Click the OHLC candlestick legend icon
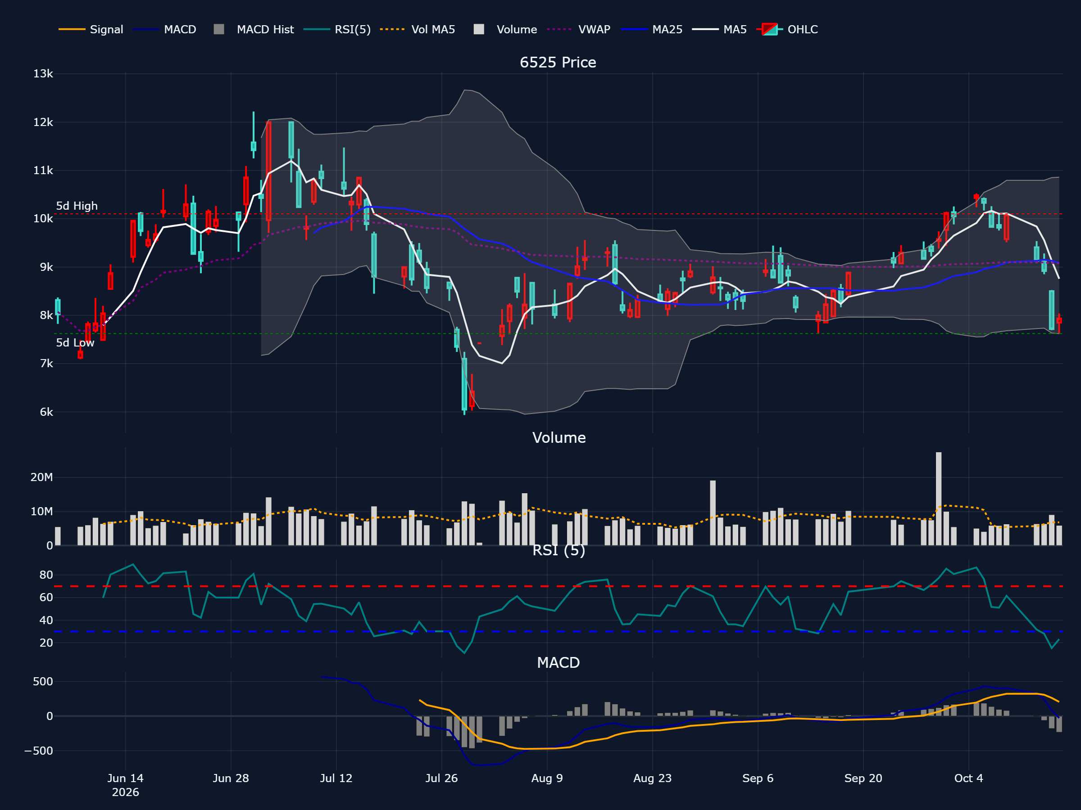Viewport: 1081px width, 810px height. coord(770,29)
